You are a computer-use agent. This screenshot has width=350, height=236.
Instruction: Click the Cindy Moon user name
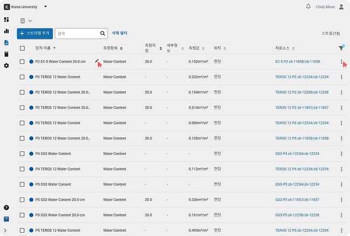tap(325, 7)
